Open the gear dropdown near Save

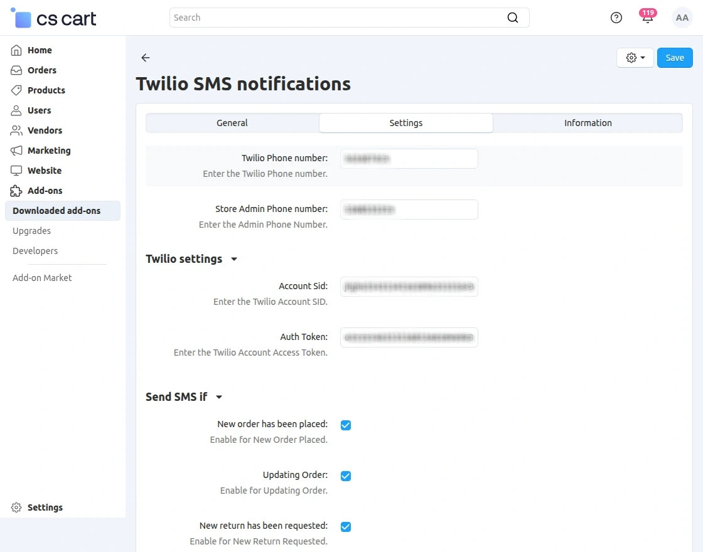point(635,57)
